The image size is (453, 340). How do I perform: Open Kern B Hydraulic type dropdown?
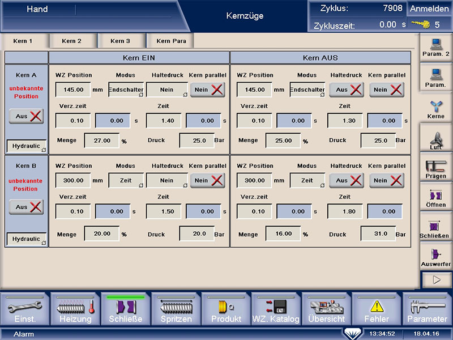26,239
